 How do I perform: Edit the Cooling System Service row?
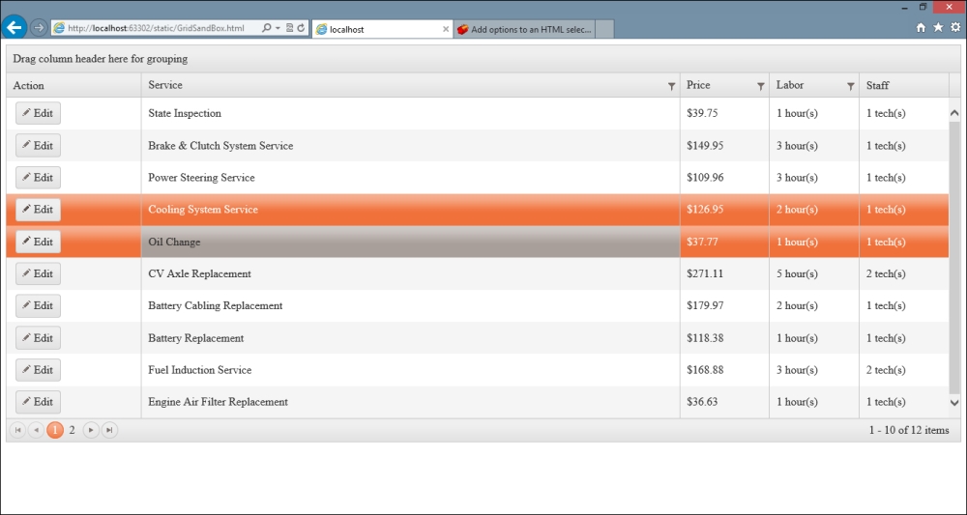coord(39,210)
